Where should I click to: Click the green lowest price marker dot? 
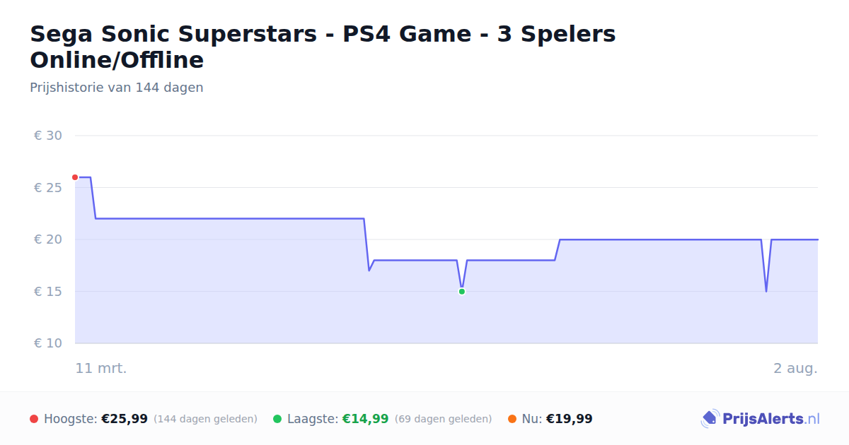[x=462, y=291]
